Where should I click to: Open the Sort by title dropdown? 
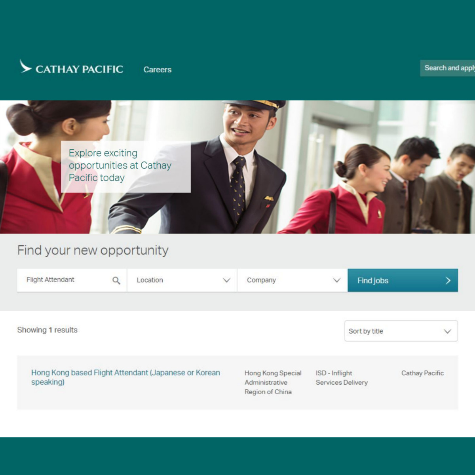401,331
